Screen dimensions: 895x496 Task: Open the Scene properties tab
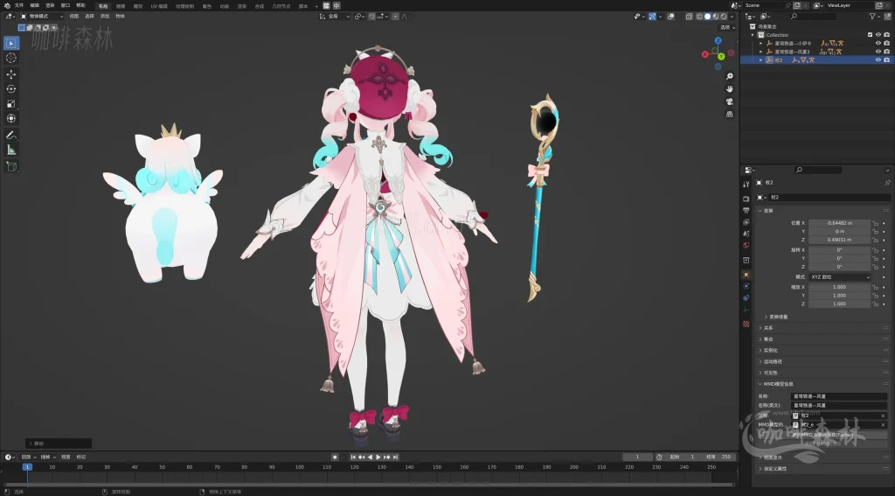tap(746, 234)
